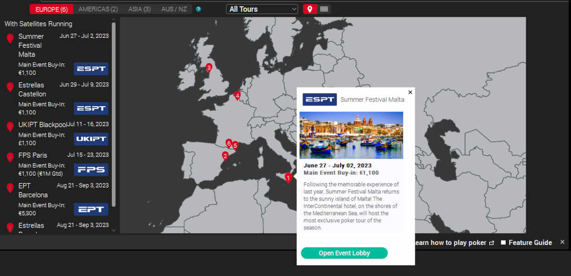571x276 pixels.
Task: Expand the All Tours dropdown
Action: point(262,9)
